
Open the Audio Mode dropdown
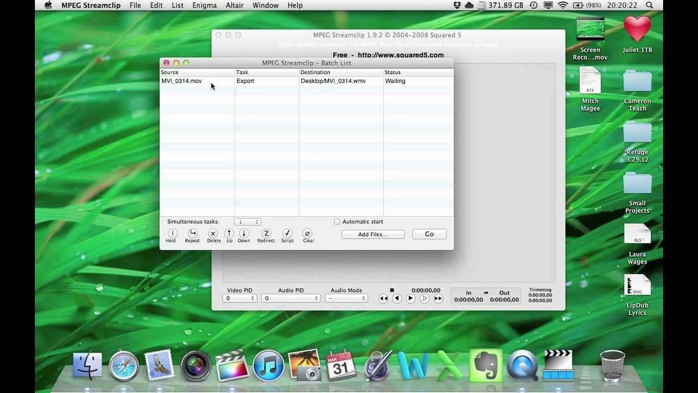pyautogui.click(x=346, y=299)
